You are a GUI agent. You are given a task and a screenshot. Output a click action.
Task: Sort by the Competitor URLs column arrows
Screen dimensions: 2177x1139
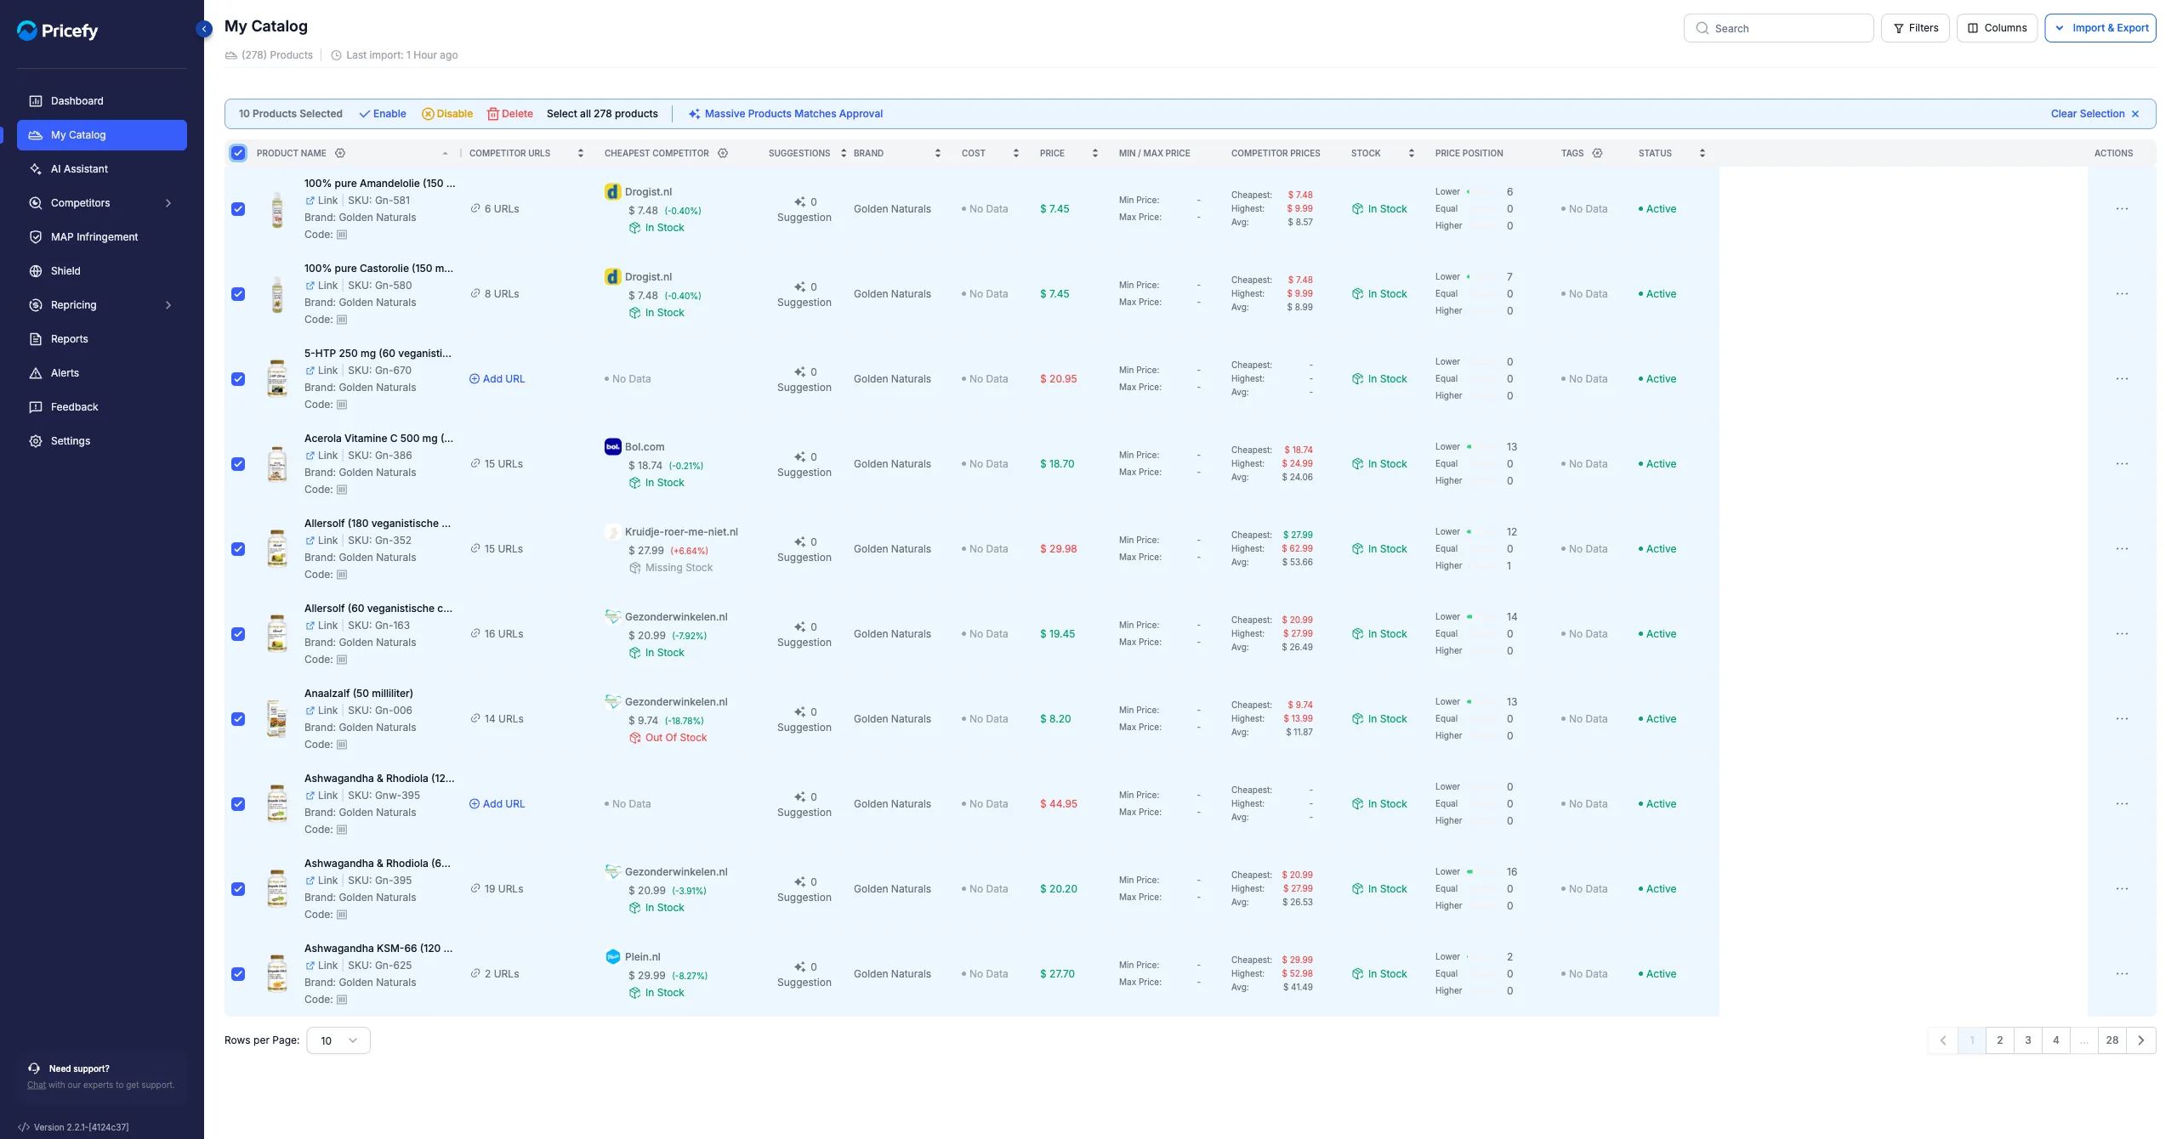point(581,153)
